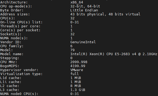Click the x86_64 architecture value
Image resolution: width=158 pixels, height=96 pixels.
[77, 2]
